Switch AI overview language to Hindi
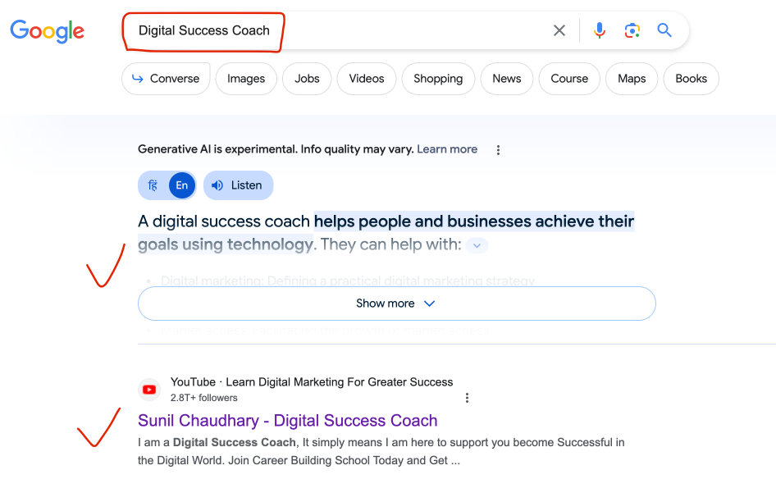776x502 pixels. pyautogui.click(x=154, y=185)
